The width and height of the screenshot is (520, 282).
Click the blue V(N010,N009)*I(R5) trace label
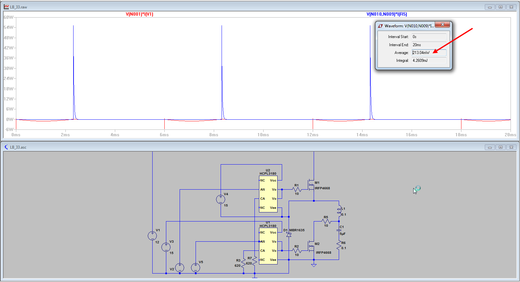pyautogui.click(x=387, y=14)
